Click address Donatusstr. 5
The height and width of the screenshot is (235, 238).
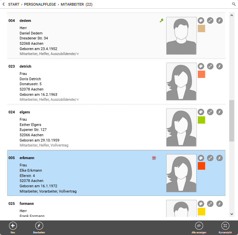click(31, 84)
